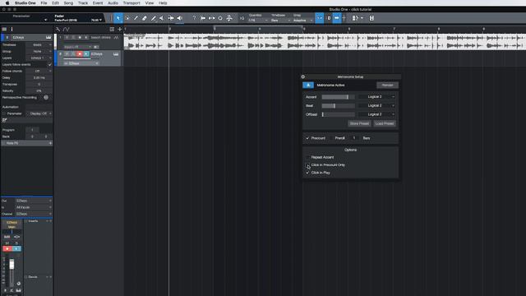The height and width of the screenshot is (296, 526).
Task: Adjust the Accent volume slider
Action: click(x=338, y=97)
